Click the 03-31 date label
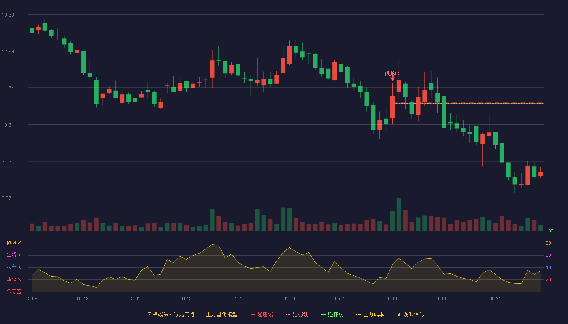The height and width of the screenshot is (324, 568). pos(134,298)
